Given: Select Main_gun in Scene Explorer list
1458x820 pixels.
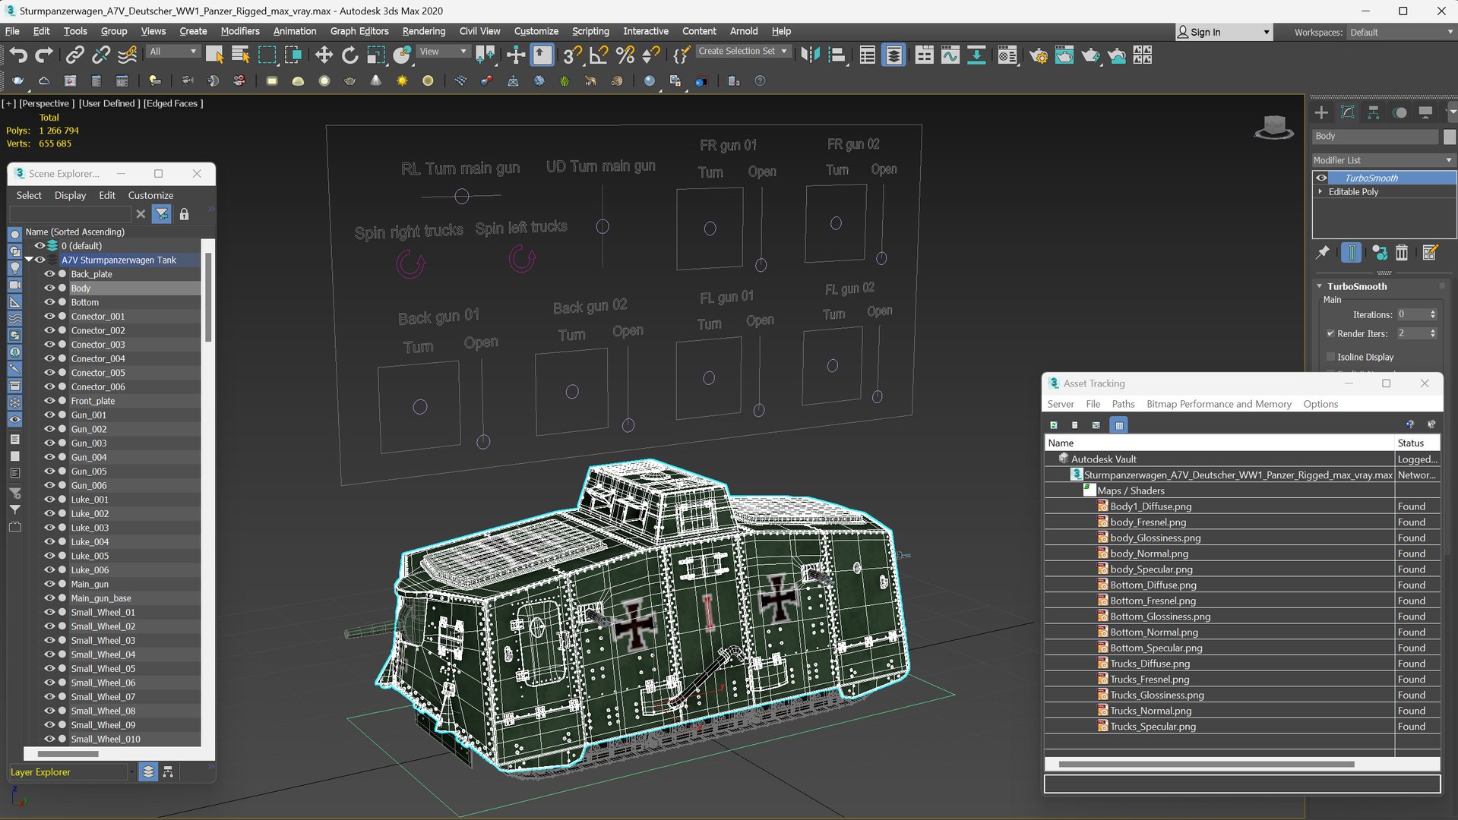Looking at the screenshot, I should (90, 584).
